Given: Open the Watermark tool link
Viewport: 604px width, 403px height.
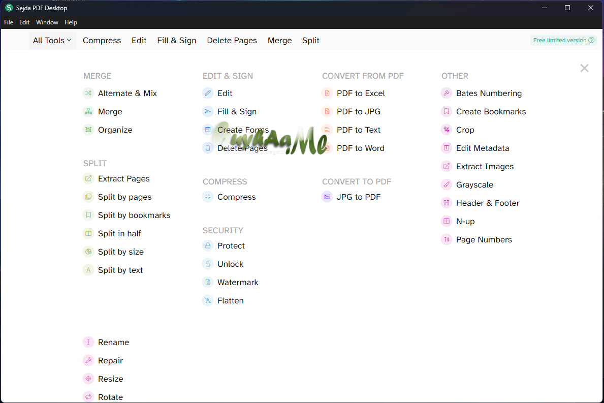Looking at the screenshot, I should tap(238, 282).
